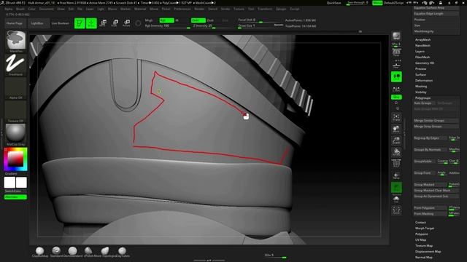Click the Group Masked Clear Mask button
Image resolution: width=467 pixels, height=262 pixels.
pyautogui.click(x=436, y=191)
